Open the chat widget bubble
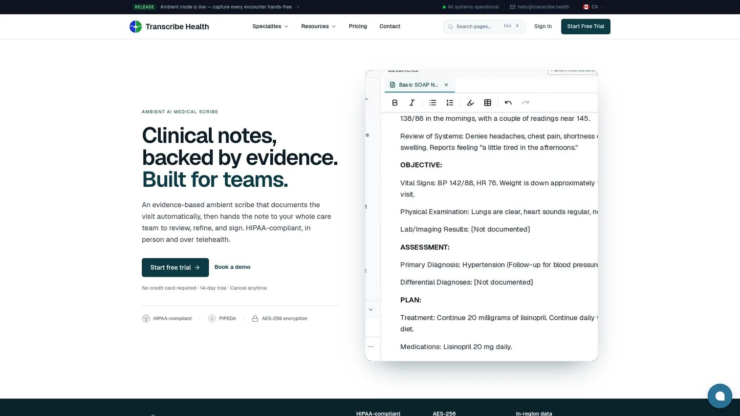The width and height of the screenshot is (740, 416). point(719,395)
